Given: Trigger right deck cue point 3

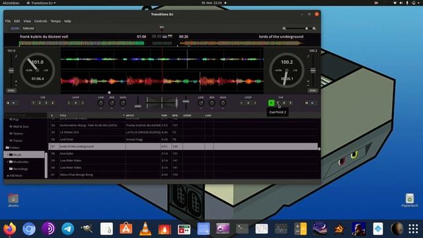Looking at the screenshot, I should coord(284,103).
